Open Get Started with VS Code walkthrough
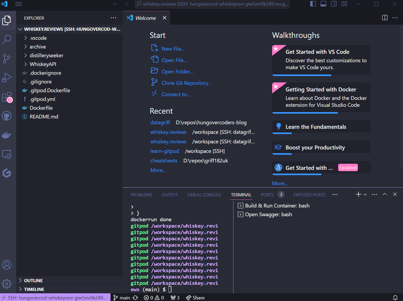 321,60
